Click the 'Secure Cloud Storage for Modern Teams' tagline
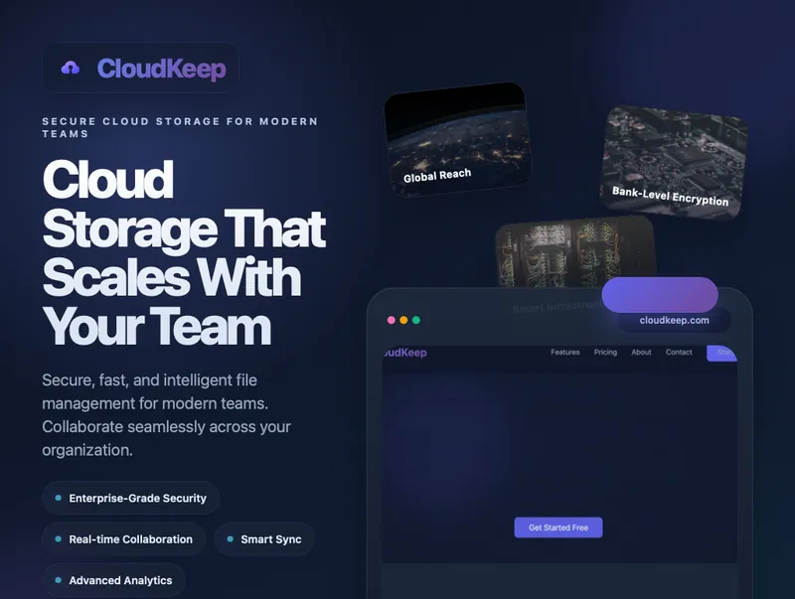Image resolution: width=795 pixels, height=599 pixels. coord(180,128)
